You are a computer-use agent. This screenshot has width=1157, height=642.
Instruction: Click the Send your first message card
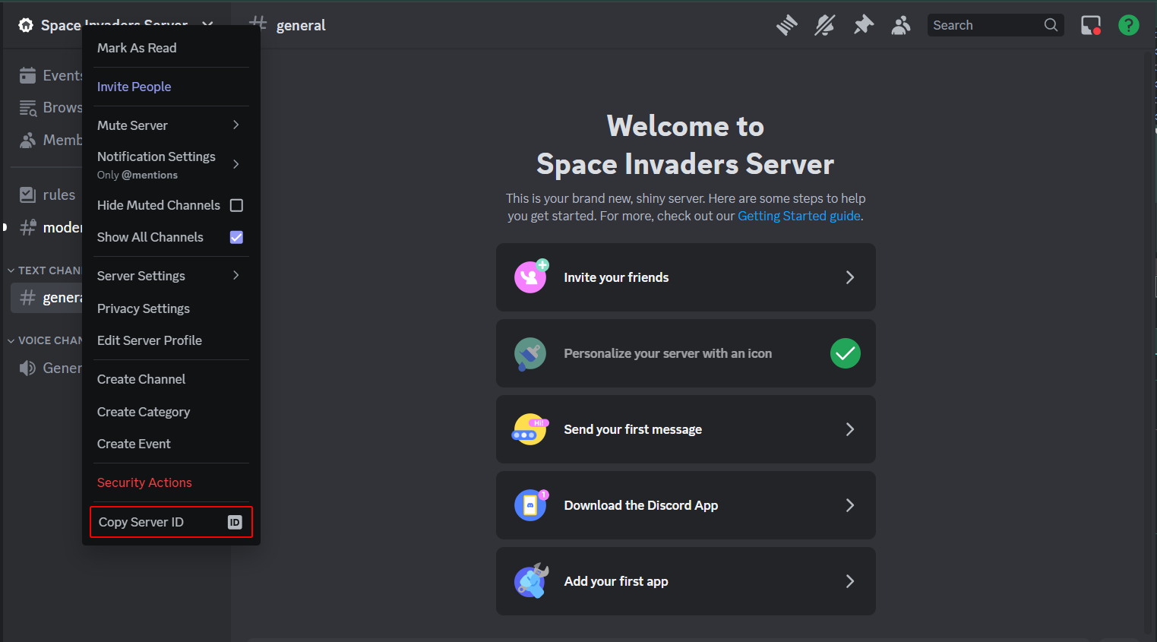point(685,429)
